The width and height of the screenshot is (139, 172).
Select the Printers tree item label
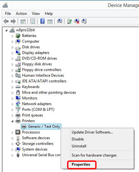(x=28, y=121)
